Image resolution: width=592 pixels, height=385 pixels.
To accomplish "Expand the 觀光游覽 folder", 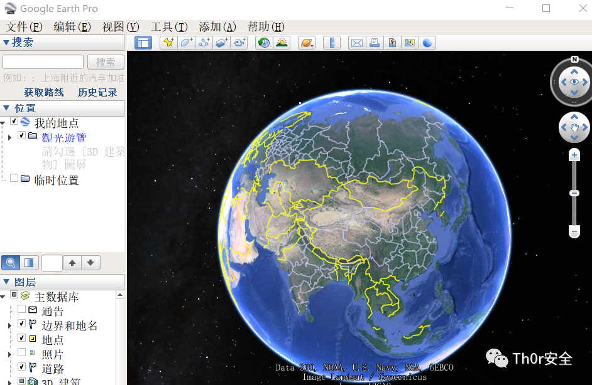I will 10,137.
